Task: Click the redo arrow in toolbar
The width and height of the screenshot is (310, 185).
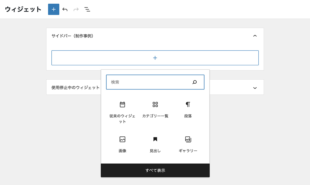Action: [76, 10]
